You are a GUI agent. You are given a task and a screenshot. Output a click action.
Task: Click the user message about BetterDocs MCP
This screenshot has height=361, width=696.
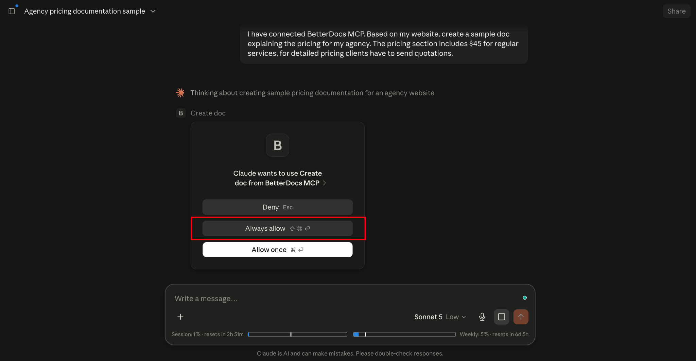(384, 44)
